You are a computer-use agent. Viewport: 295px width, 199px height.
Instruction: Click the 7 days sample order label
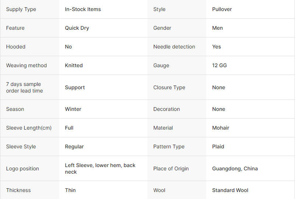point(24,87)
